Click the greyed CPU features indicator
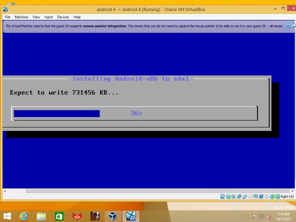 click(267, 197)
